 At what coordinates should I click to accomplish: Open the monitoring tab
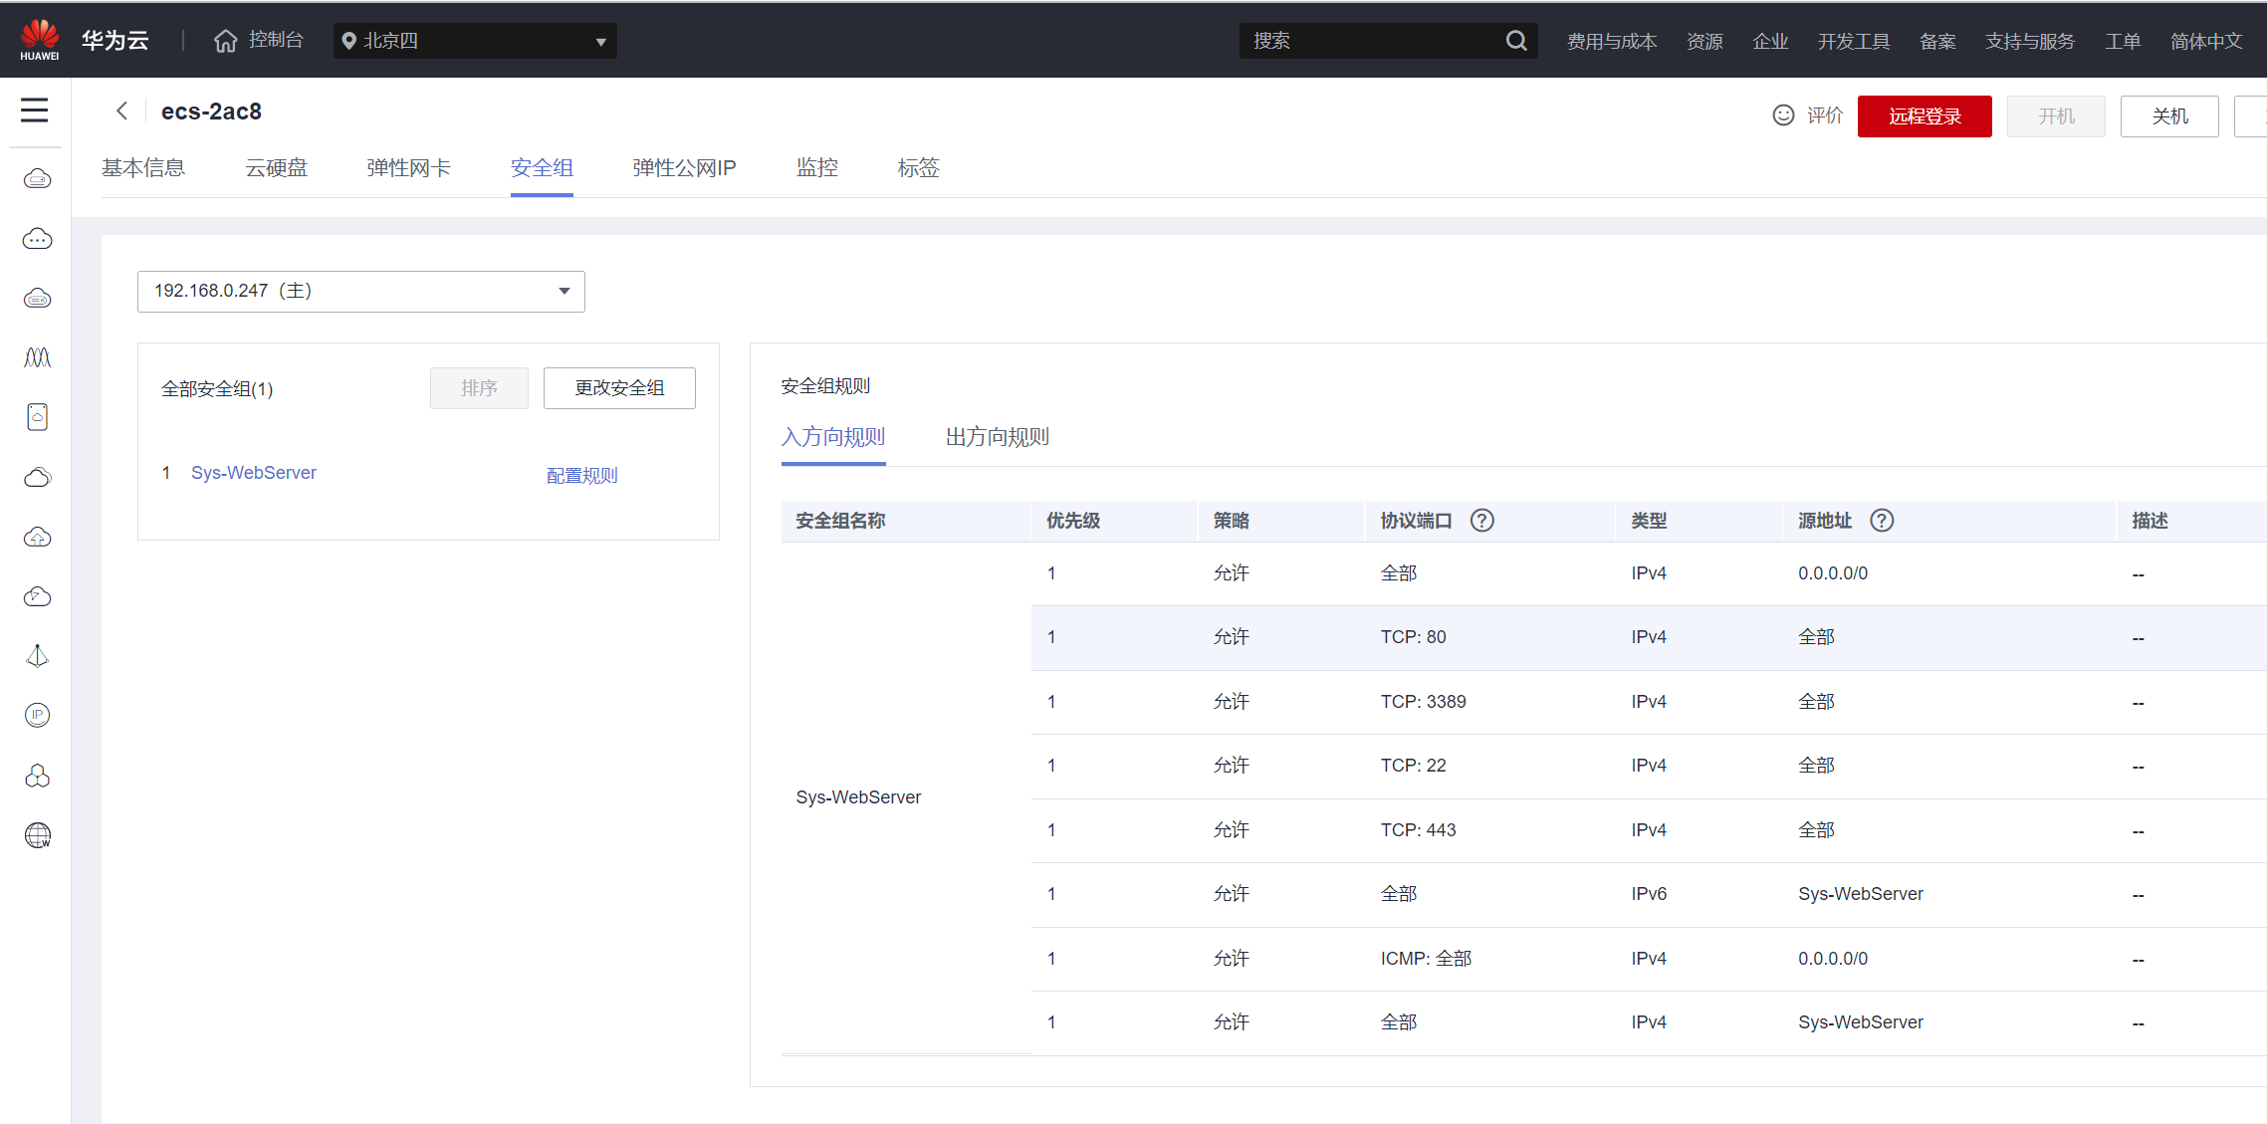point(816,168)
